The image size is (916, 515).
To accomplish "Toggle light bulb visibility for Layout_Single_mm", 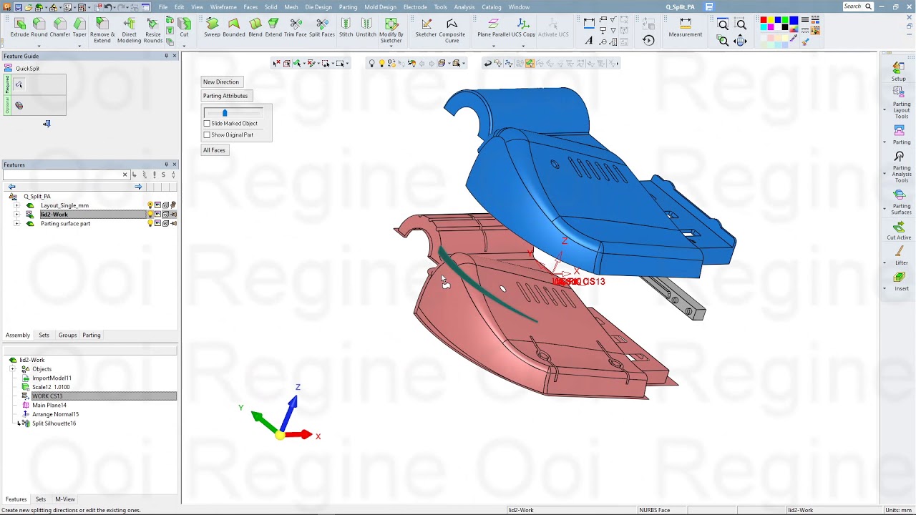I will click(x=150, y=205).
